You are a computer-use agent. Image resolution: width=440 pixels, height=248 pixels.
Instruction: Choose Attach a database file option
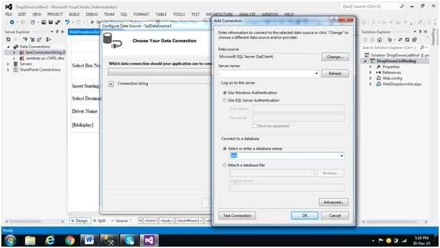tap(225, 165)
